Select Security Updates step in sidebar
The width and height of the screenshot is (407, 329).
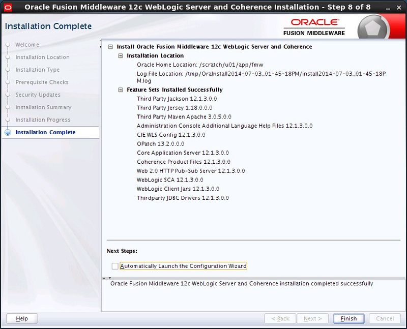[x=38, y=95]
